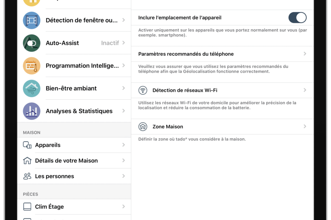Image resolution: width=331 pixels, height=220 pixels.
Task: Open Les personnes settings
Action: click(74, 176)
